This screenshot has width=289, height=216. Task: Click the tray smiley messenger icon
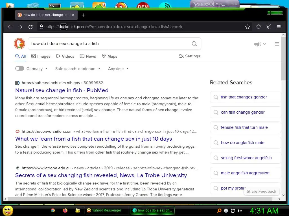coord(226,211)
